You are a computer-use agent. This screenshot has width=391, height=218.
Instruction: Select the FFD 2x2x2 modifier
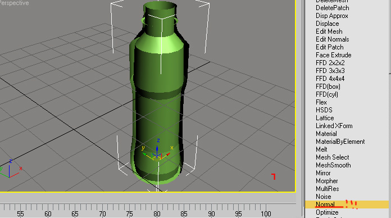(330, 63)
